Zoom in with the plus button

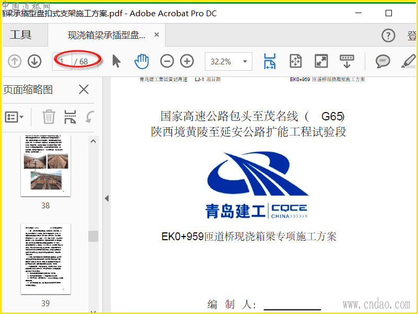pyautogui.click(x=187, y=61)
